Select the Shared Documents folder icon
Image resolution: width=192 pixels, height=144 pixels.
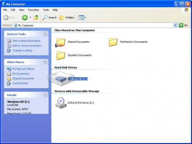[x=60, y=42]
